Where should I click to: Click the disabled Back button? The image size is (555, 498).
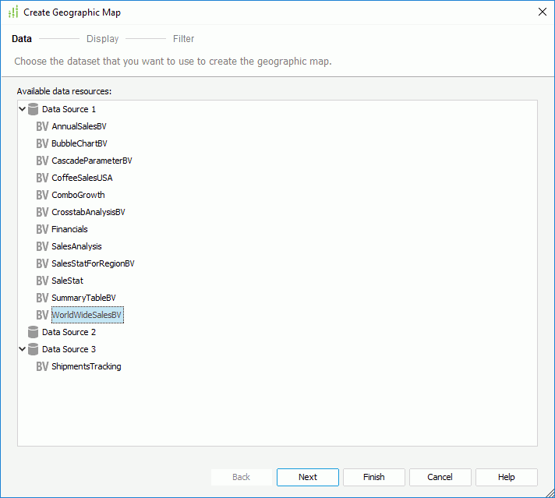[x=242, y=477]
